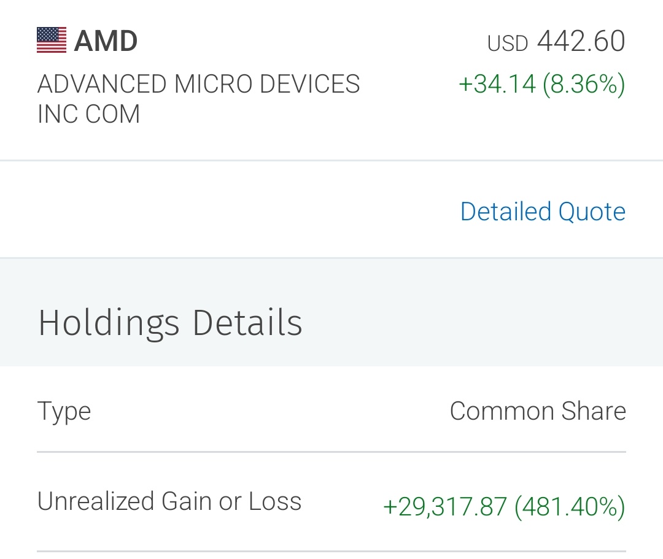Click the word Details in the section header
The image size is (663, 559).
[247, 322]
